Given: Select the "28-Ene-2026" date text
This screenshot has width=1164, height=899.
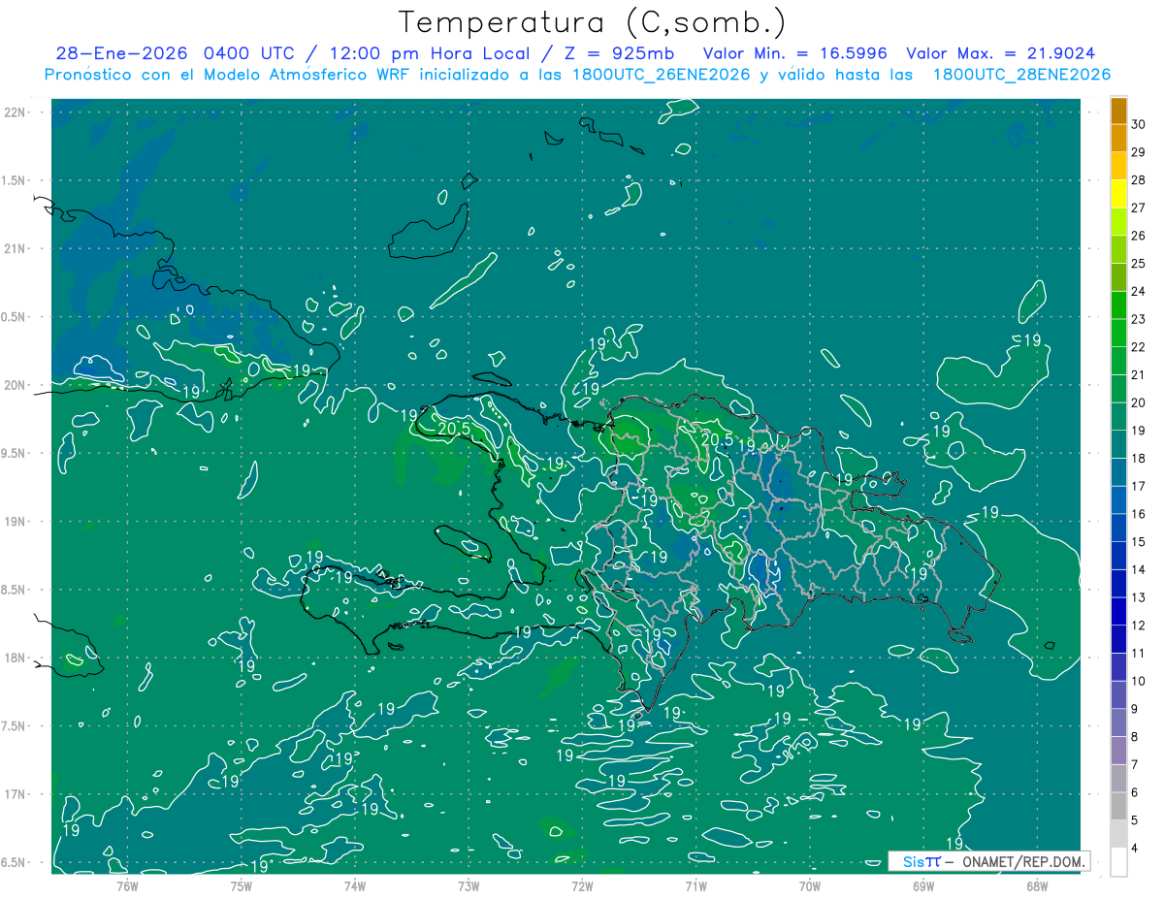Looking at the screenshot, I should coord(123,53).
